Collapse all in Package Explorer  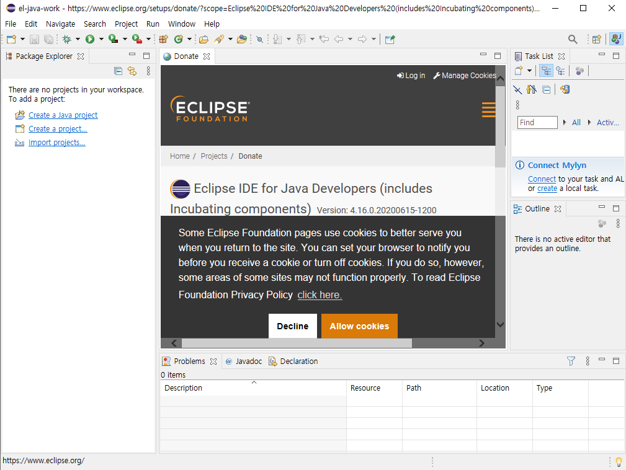click(x=118, y=71)
